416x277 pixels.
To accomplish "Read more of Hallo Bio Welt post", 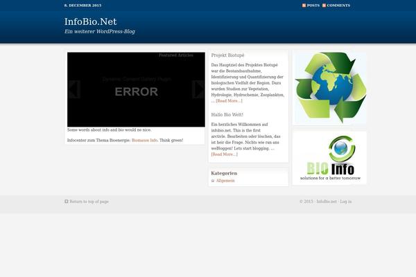I will pyautogui.click(x=224, y=154).
